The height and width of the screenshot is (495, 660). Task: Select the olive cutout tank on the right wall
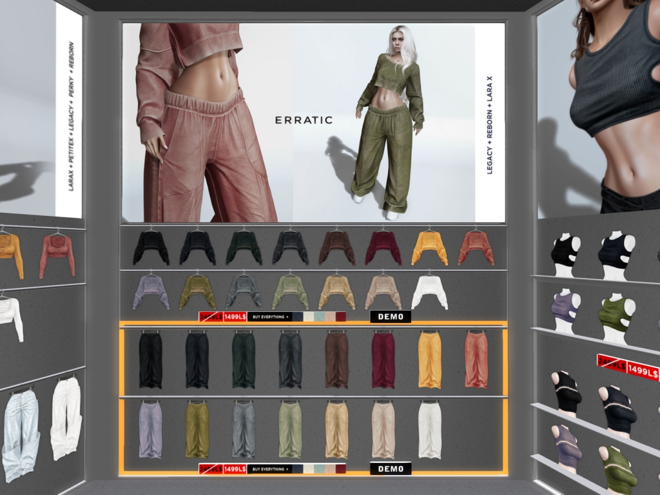(616, 319)
